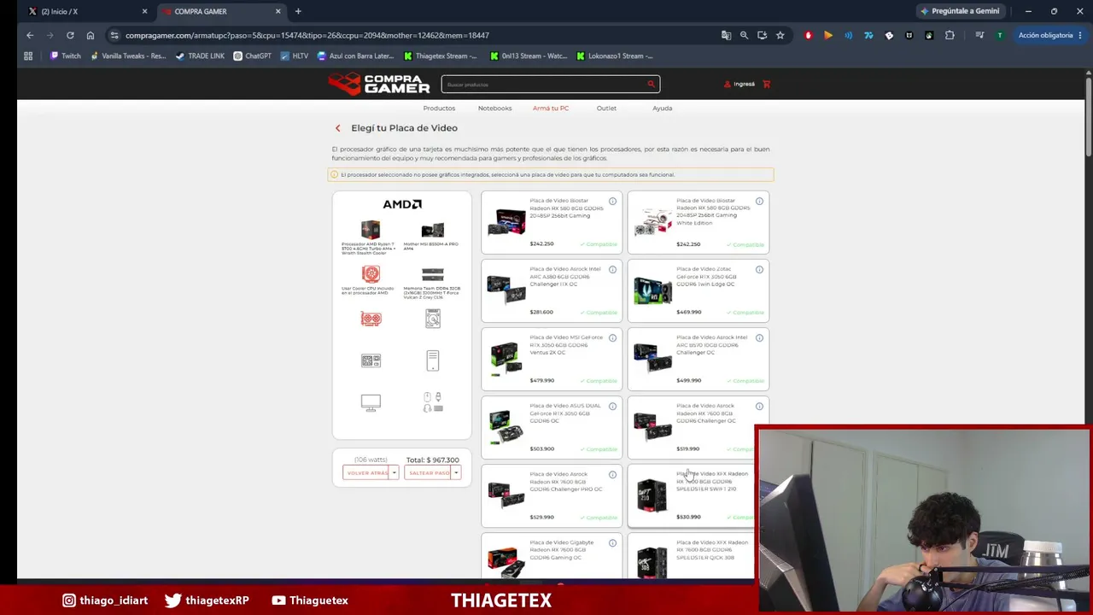The width and height of the screenshot is (1093, 615).
Task: Click the selected Team DDR4 memory thumbnail
Action: point(433,274)
